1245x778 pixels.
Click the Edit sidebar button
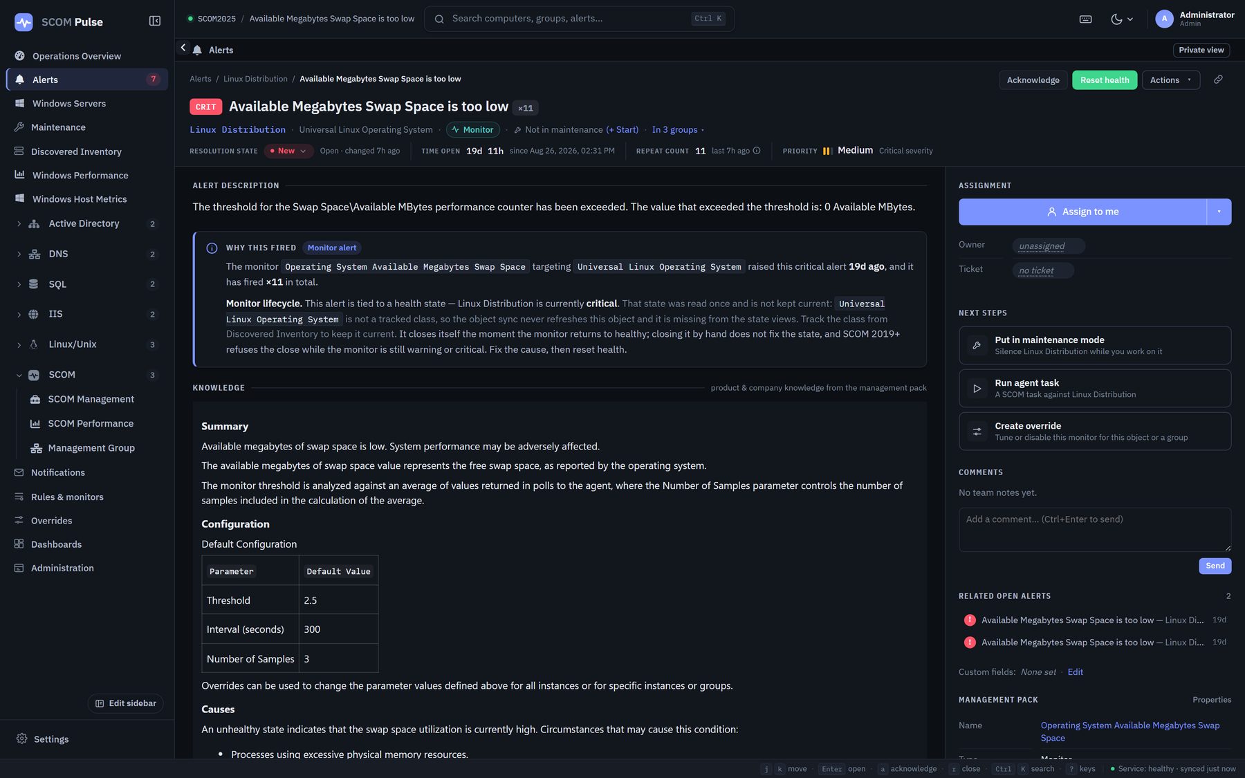coord(126,703)
